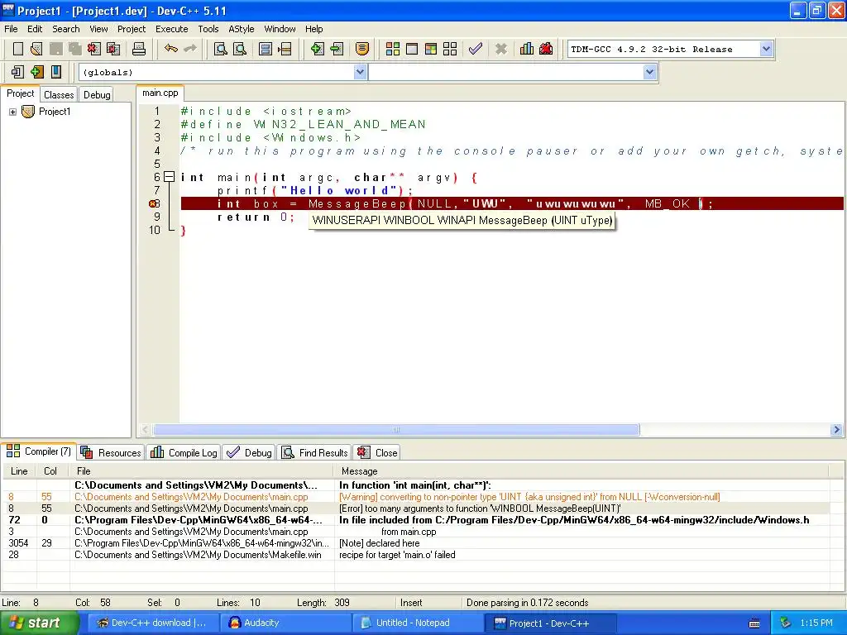This screenshot has width=847, height=635.
Task: Select the Project tab in left panel
Action: coord(20,93)
